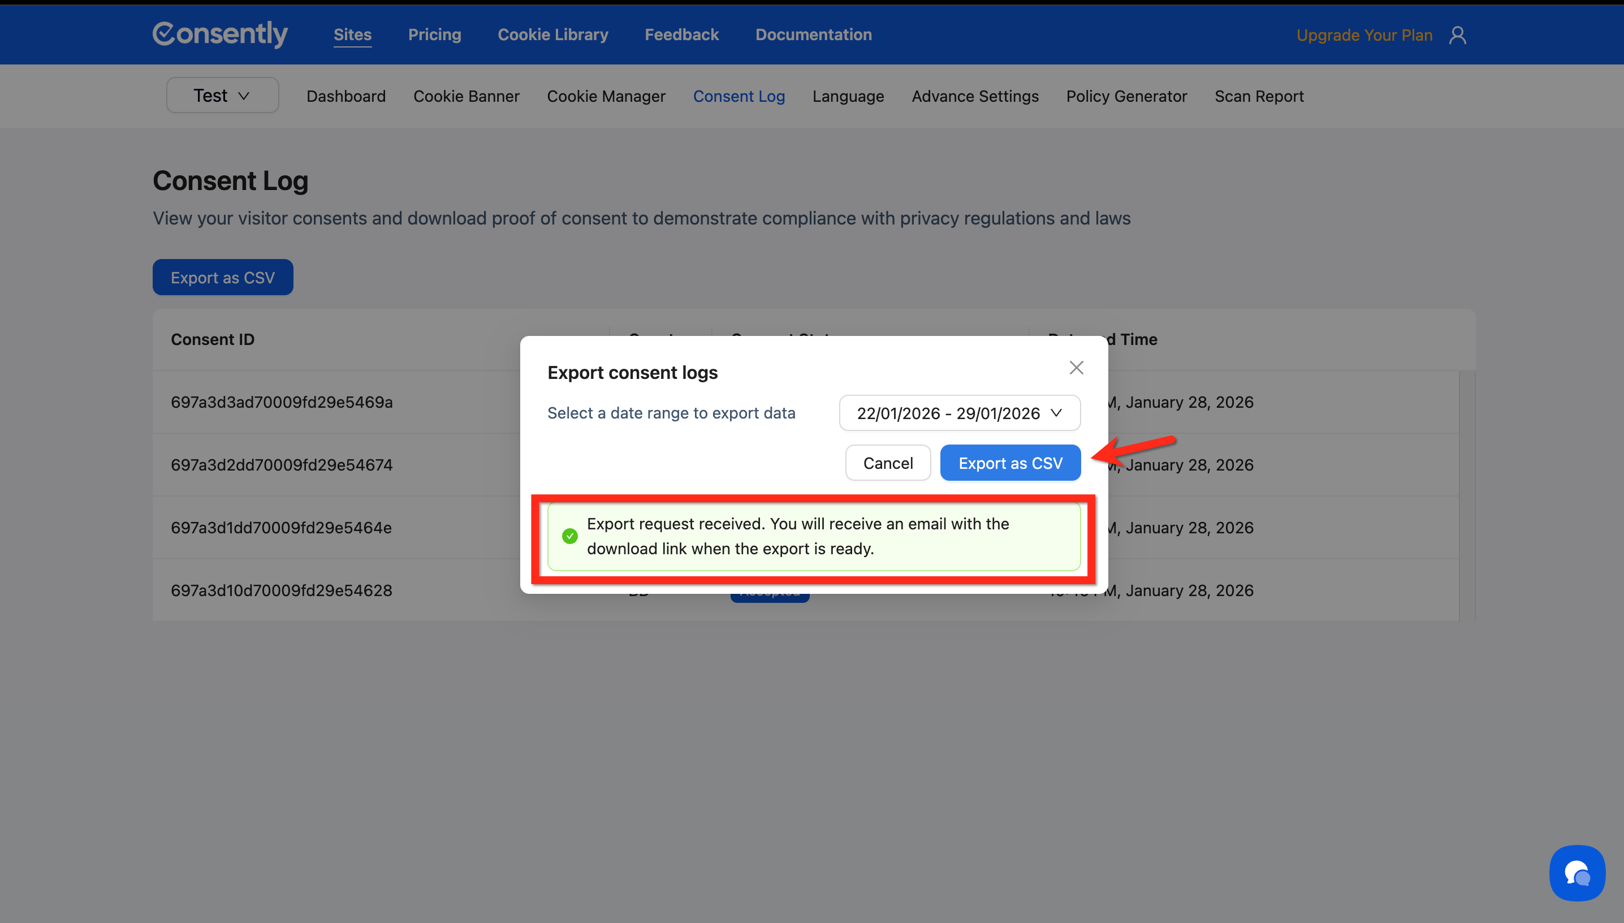Click Export as CSV in the dialog
The height and width of the screenshot is (923, 1624).
click(x=1010, y=463)
